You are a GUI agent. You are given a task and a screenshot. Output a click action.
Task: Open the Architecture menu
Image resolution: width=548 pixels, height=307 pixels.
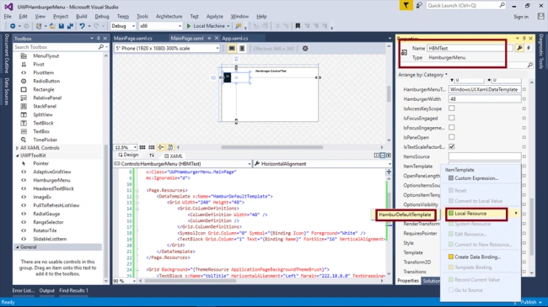(x=169, y=16)
